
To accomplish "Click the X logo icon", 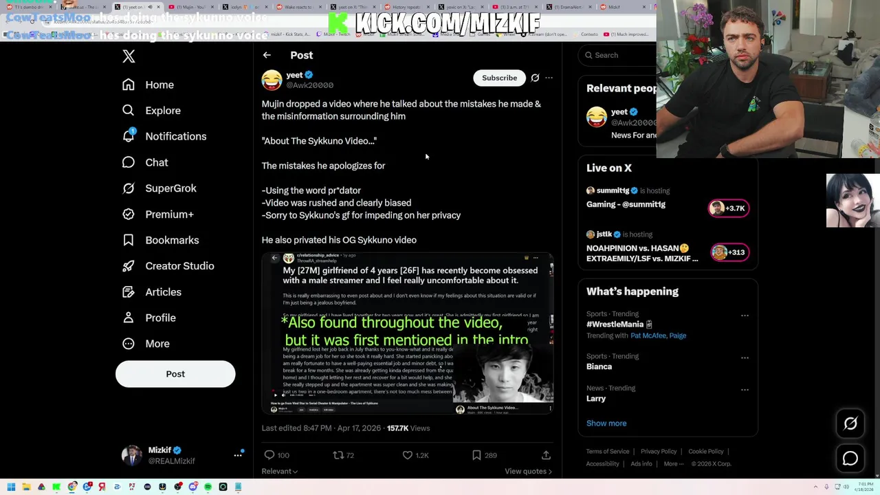I will (129, 56).
